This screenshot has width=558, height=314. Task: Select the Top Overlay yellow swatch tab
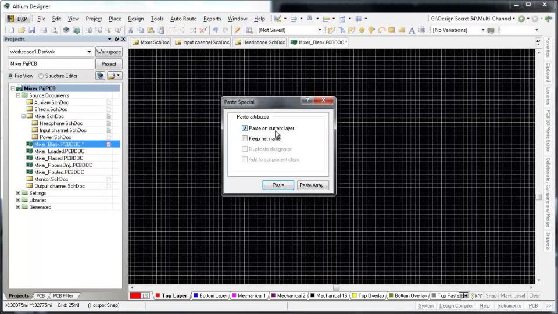pyautogui.click(x=368, y=295)
